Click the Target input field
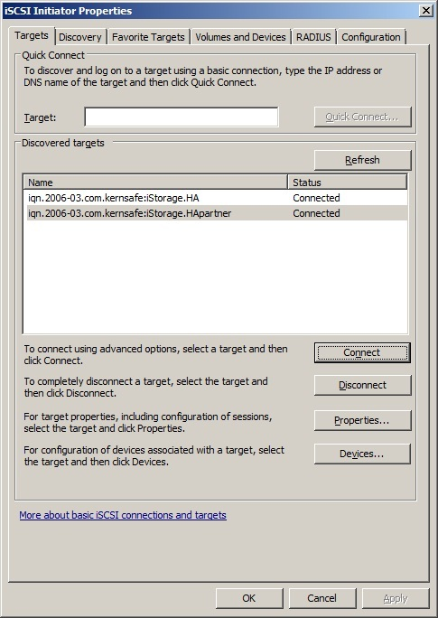Image resolution: width=438 pixels, height=618 pixels. [x=182, y=117]
